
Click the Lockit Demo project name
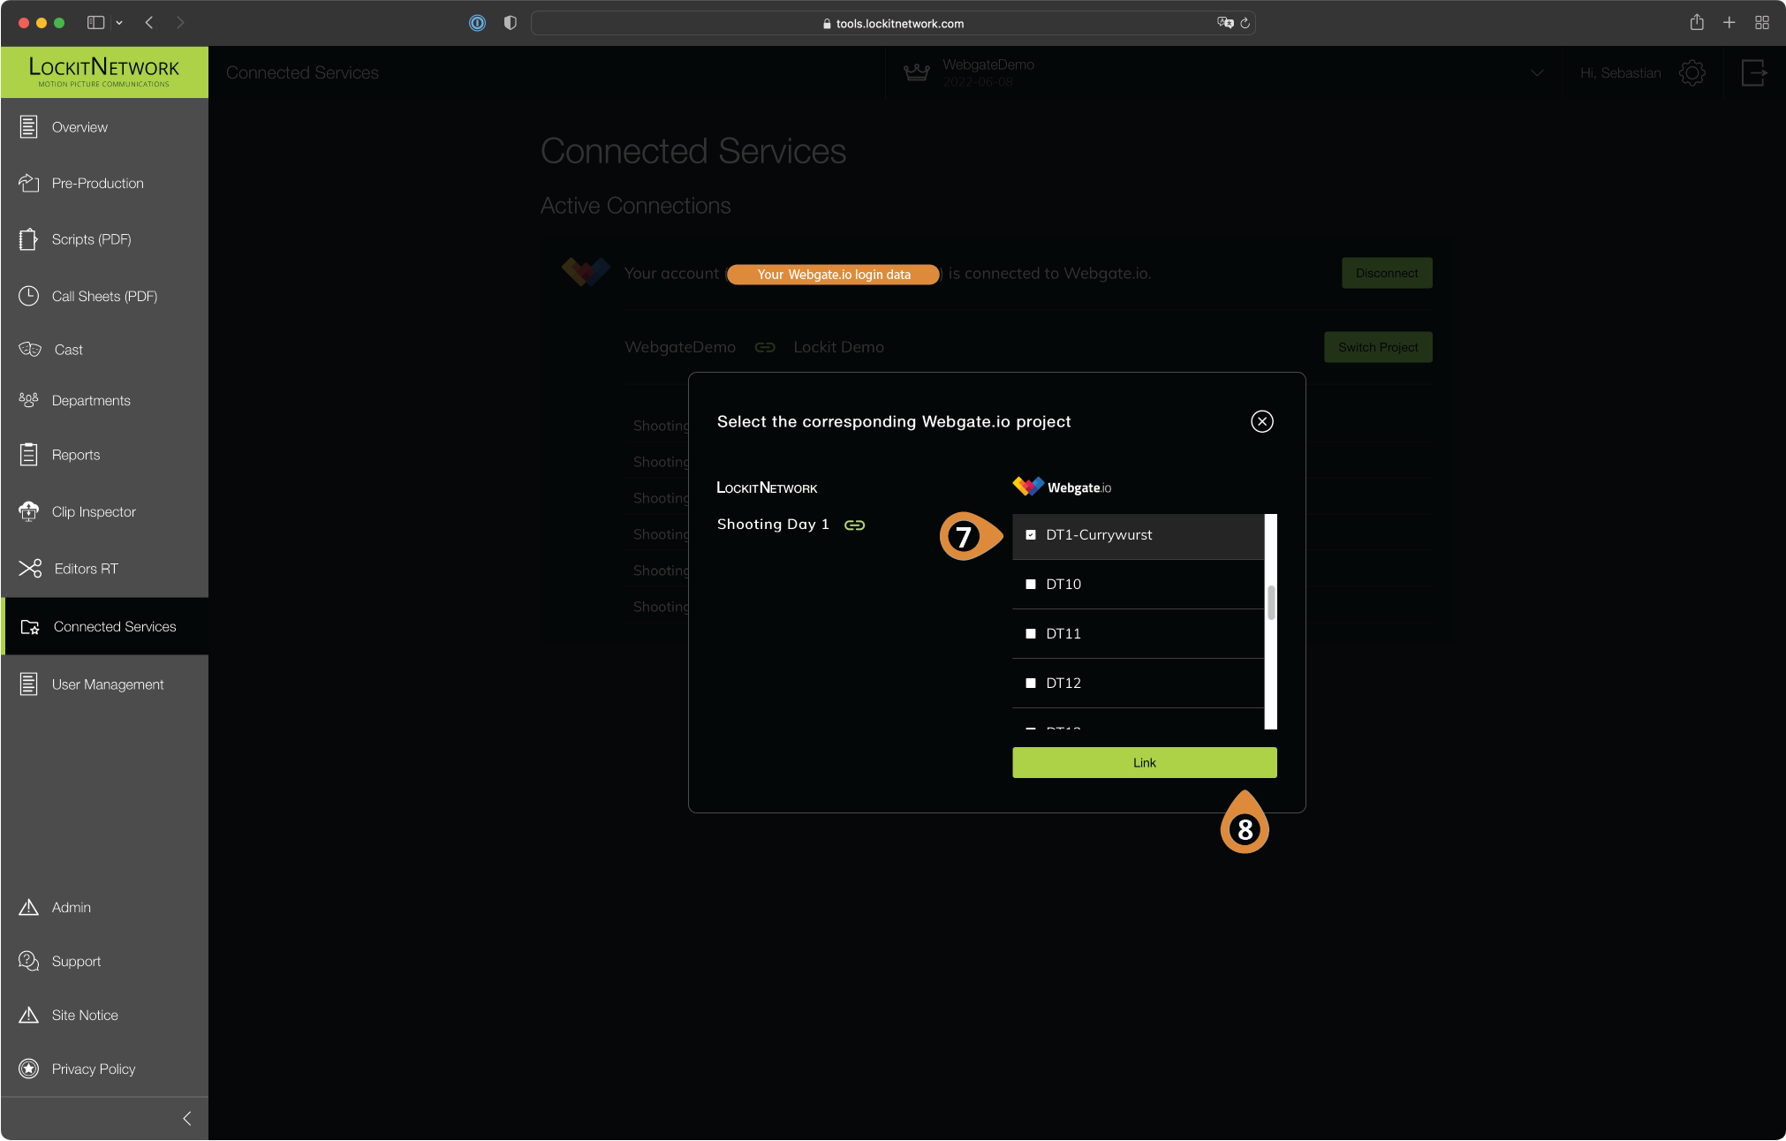[838, 347]
